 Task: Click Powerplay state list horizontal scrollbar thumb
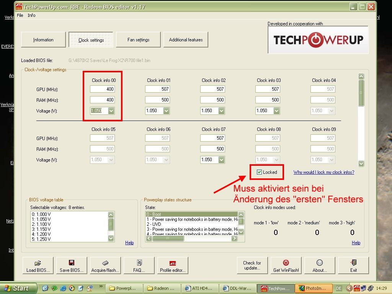coord(168,238)
